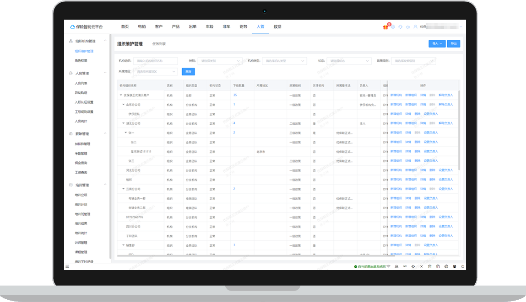Collapse the 云南分公司 tree row arrow
526x302 pixels.
123,189
